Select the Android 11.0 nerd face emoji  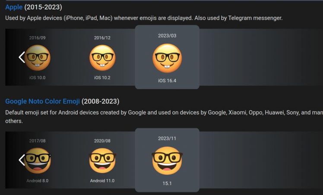coord(102,161)
